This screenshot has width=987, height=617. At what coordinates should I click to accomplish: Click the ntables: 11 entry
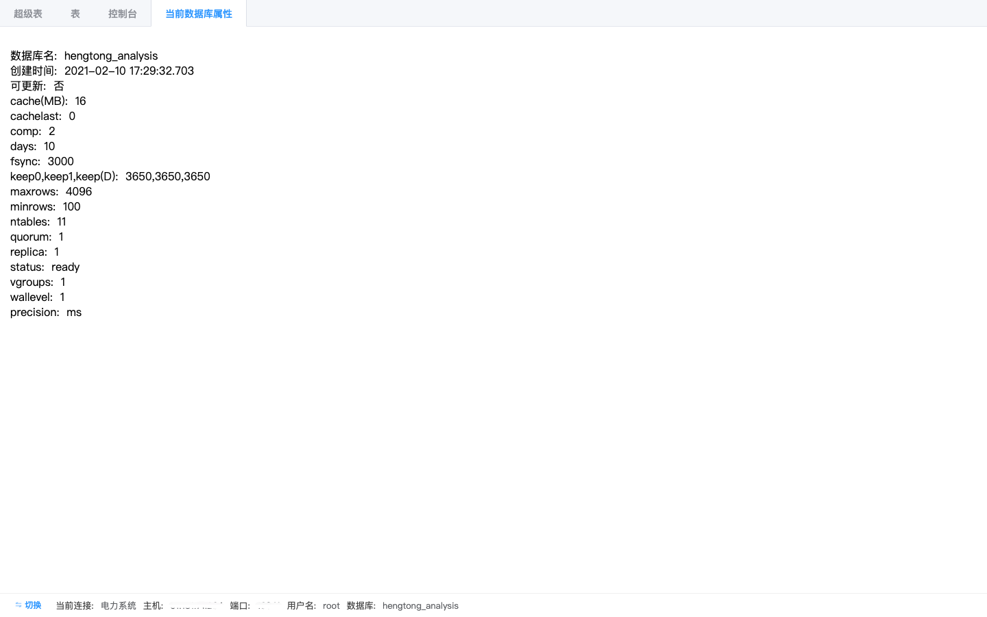click(x=38, y=222)
